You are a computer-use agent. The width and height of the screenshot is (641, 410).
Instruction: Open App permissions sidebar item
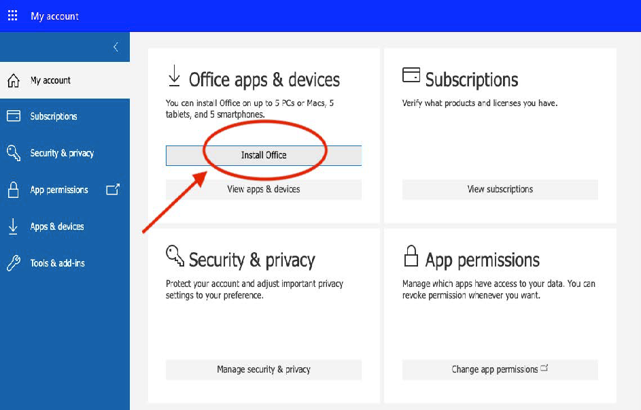(x=65, y=190)
